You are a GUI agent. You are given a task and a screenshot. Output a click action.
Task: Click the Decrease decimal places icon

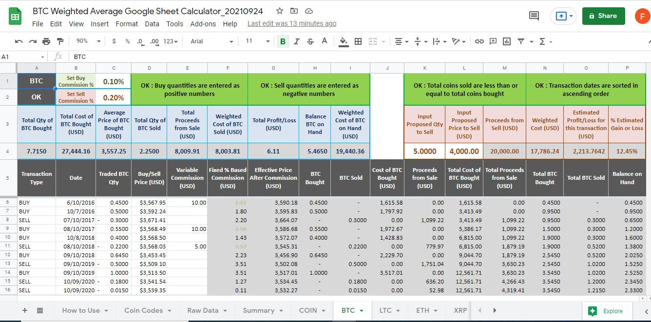pos(140,41)
